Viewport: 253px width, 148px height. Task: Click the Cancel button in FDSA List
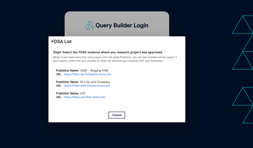click(x=117, y=115)
